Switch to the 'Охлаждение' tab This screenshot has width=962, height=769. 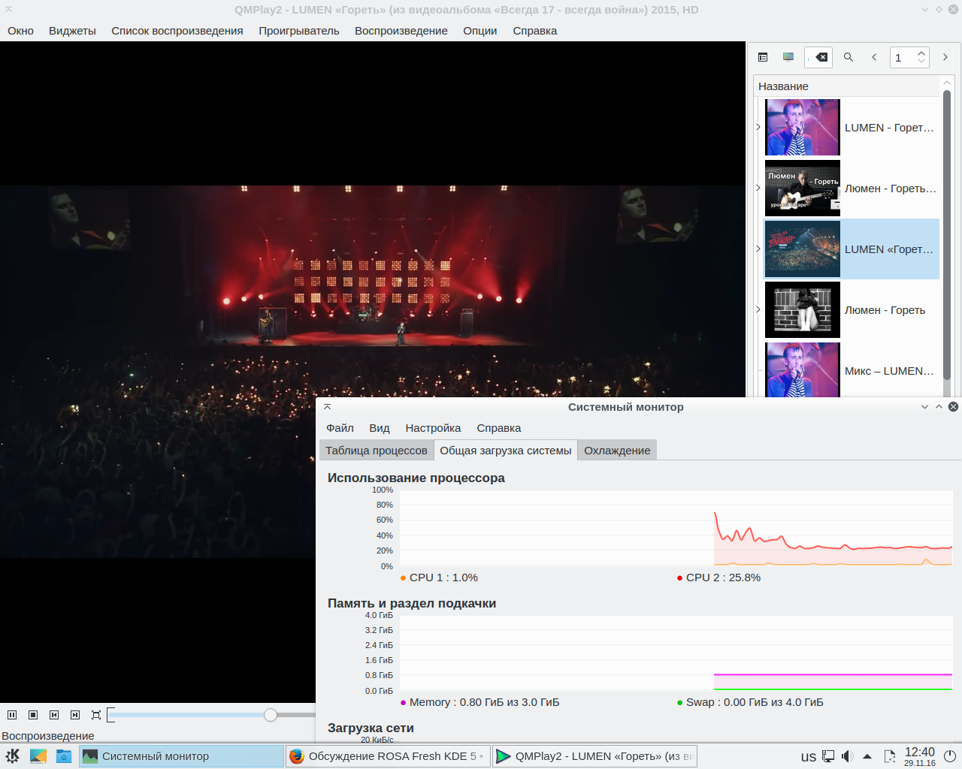click(617, 451)
